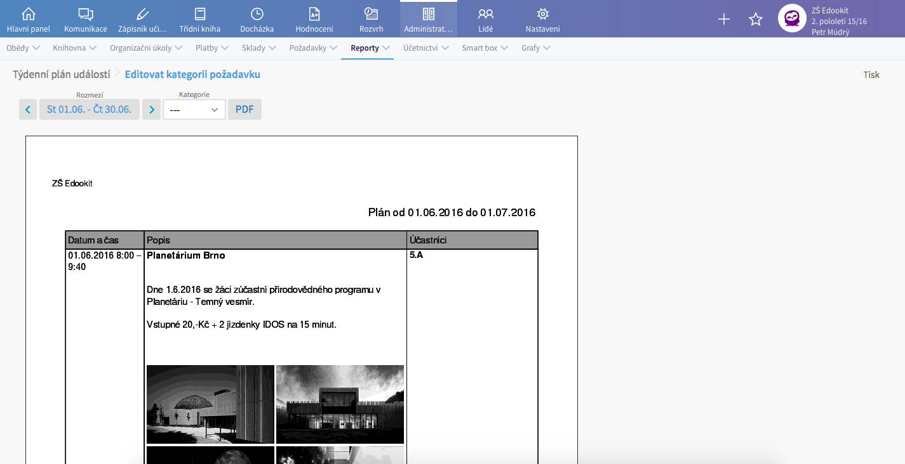The height and width of the screenshot is (464, 905).
Task: Click the planetarium dome photo thumbnail
Action: (x=210, y=404)
